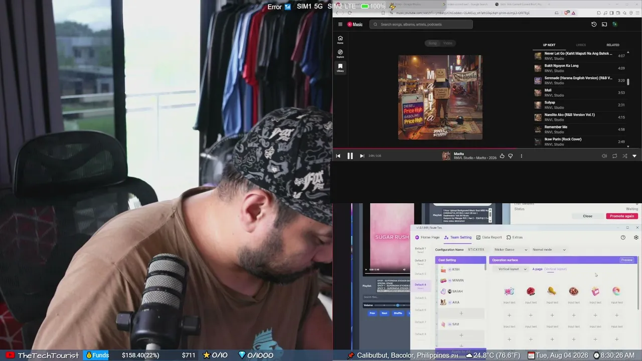Viewport: 642px width, 361px height.
Task: Play 'Sulyap' from the queue
Action: pos(579,105)
